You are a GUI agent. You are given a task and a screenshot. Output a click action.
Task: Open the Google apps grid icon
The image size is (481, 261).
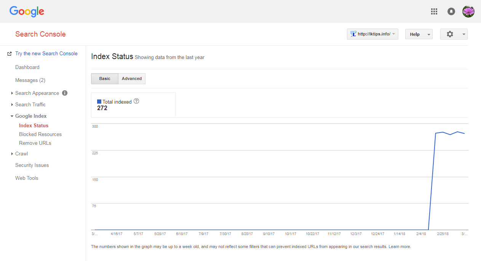434,11
